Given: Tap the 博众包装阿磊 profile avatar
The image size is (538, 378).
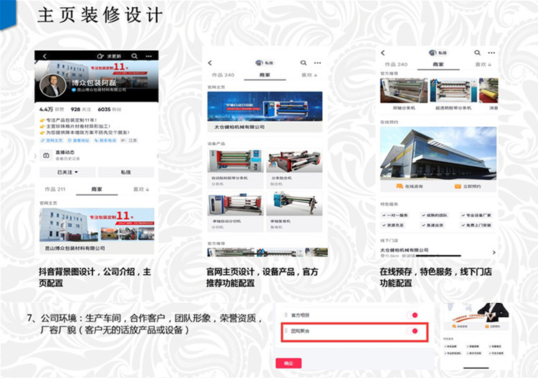Looking at the screenshot, I should tap(53, 86).
